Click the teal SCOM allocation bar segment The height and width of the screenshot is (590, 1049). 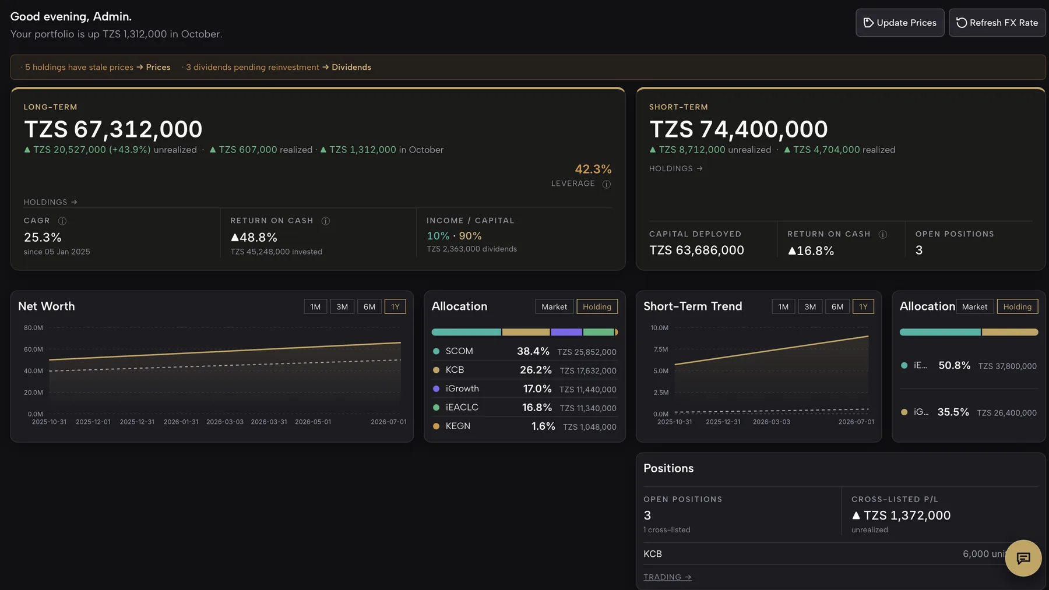[466, 332]
